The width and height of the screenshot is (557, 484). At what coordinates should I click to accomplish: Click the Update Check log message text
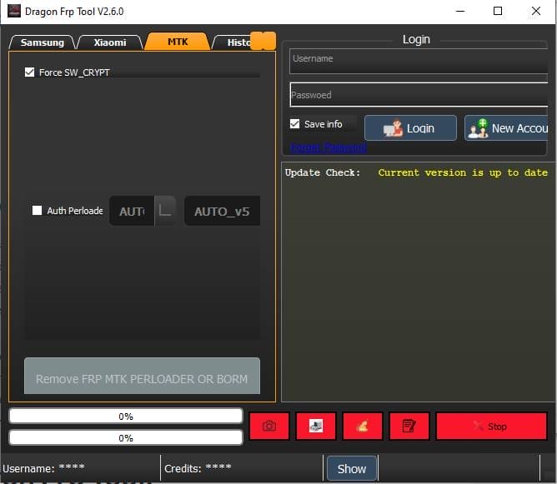[416, 172]
